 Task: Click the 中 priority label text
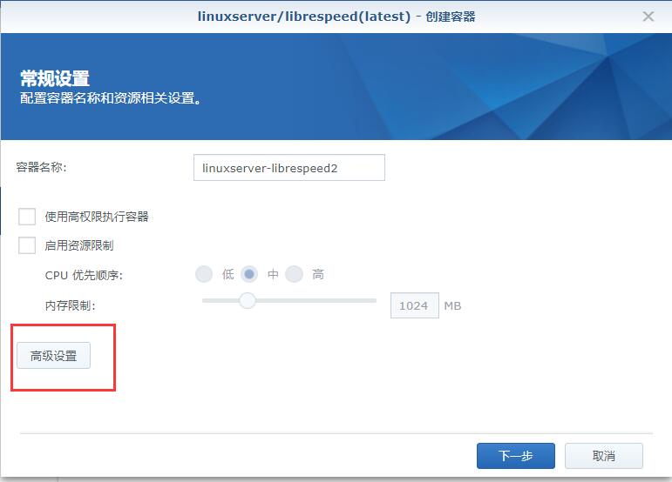pos(273,274)
